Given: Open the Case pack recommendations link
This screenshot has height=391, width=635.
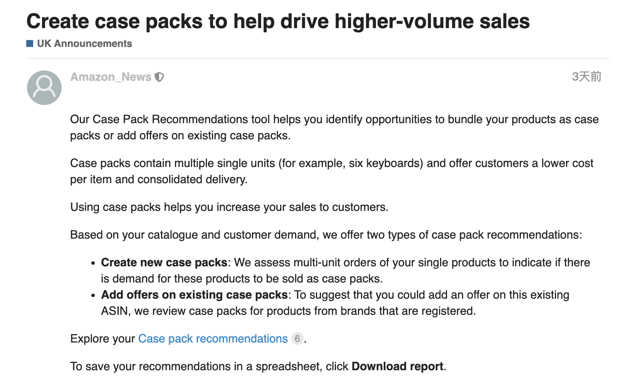Looking at the screenshot, I should click(213, 339).
